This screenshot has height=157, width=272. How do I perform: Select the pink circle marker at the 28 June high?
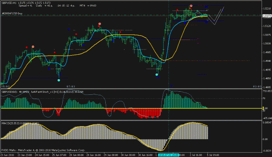point(100,24)
